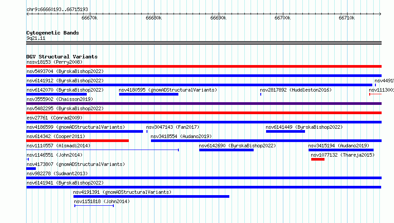Viewport: 394px width, 223px height.
Task: Select nsv4186599 (gnomADStructuralVariants) label
Action: point(76,127)
